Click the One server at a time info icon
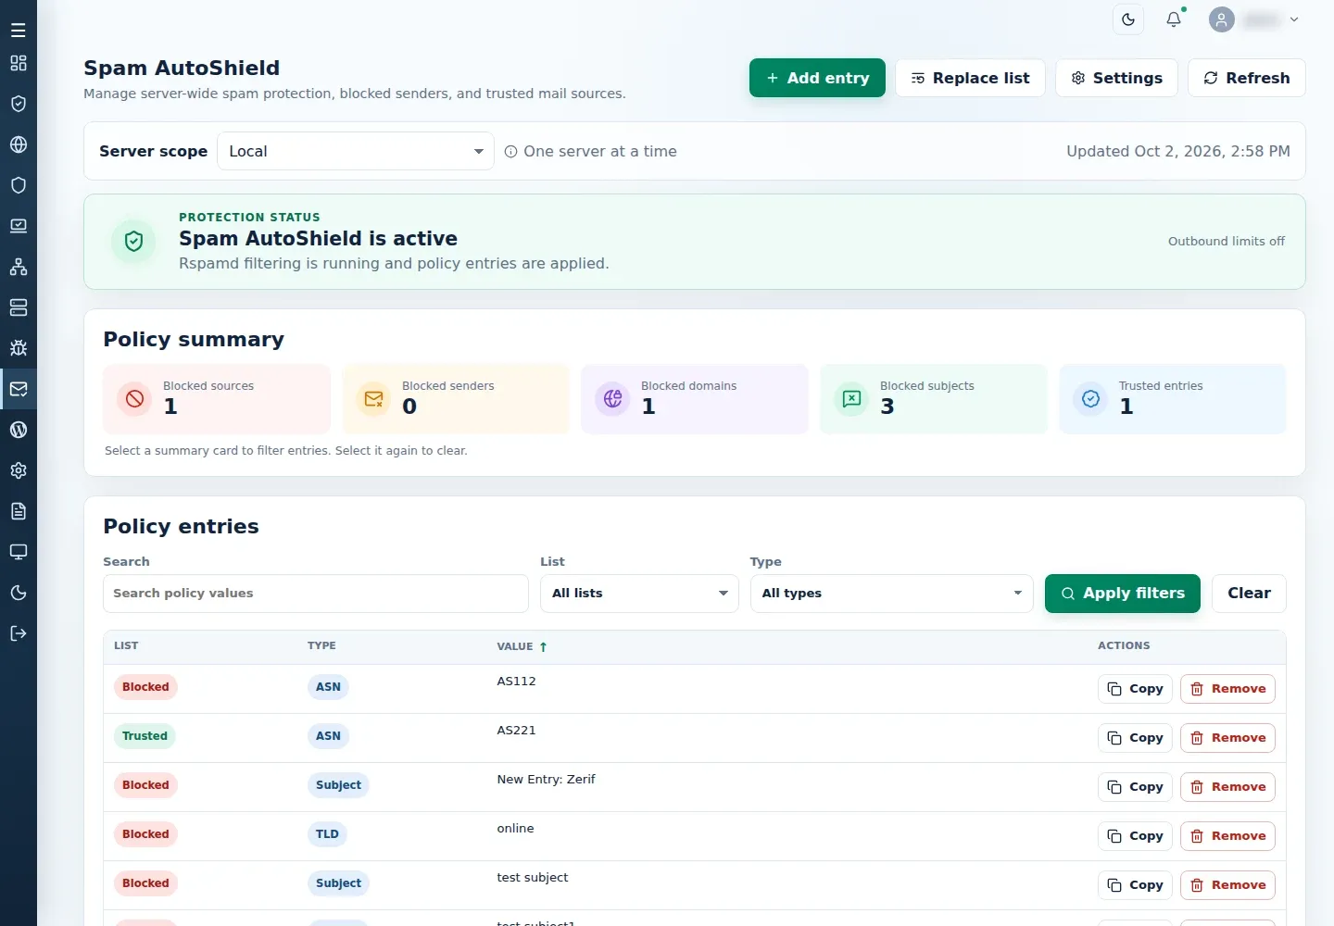The height and width of the screenshot is (926, 1334). tap(510, 152)
